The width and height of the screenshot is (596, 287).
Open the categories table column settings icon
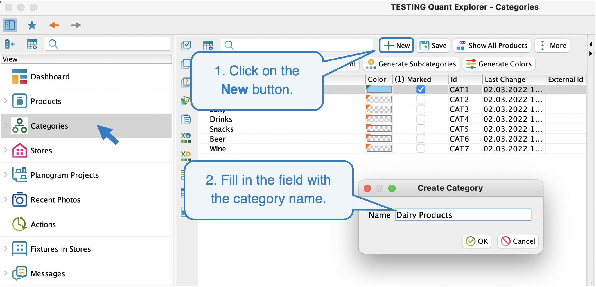pyautogui.click(x=208, y=45)
